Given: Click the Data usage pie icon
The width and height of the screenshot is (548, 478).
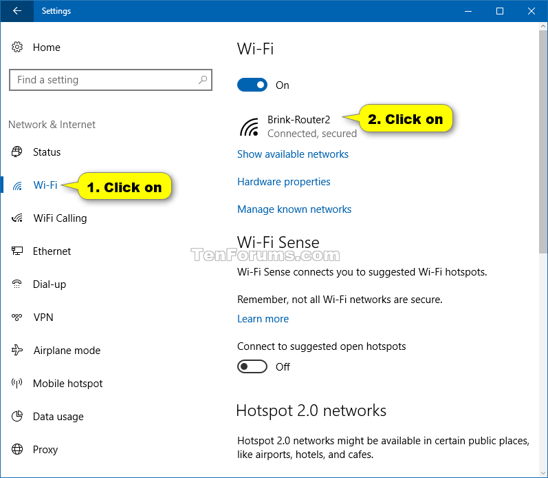Looking at the screenshot, I should click(17, 416).
